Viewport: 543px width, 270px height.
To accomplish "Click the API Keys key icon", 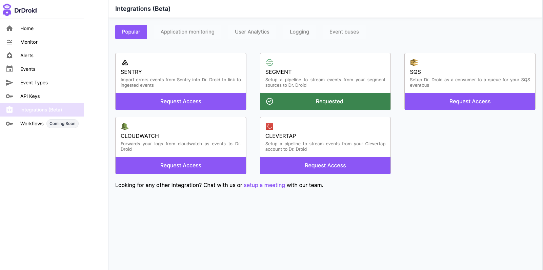I will coord(9,96).
